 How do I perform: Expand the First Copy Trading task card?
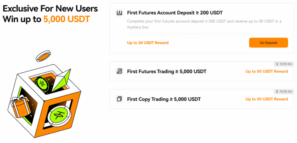202,99
